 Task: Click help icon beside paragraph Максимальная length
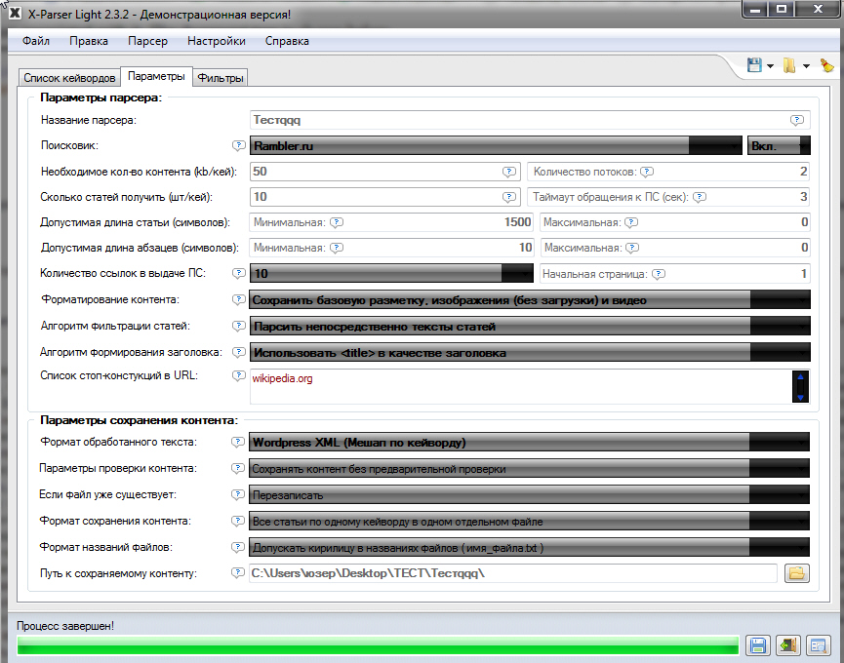point(632,248)
